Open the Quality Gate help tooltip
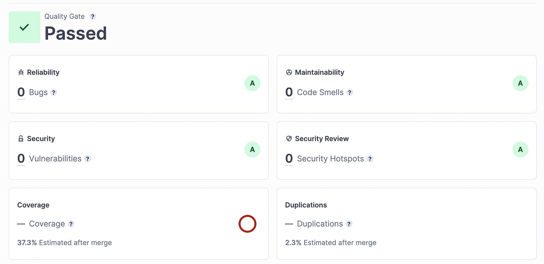Viewport: 544px width, 264px height. pos(93,16)
